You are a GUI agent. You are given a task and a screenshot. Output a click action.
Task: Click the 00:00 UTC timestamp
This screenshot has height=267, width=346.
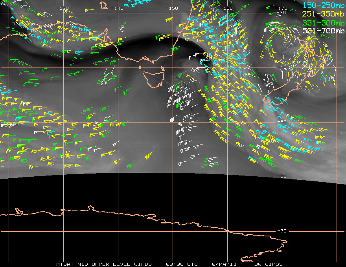point(182,264)
